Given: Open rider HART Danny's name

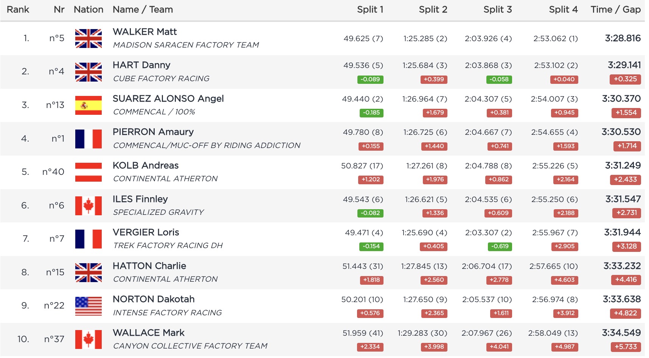Looking at the screenshot, I should [141, 65].
